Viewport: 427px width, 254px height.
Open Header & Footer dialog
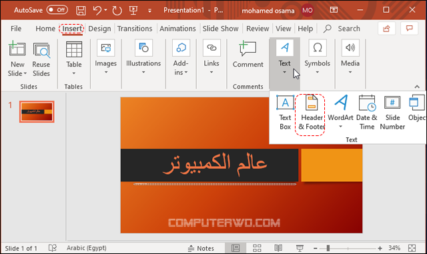(x=312, y=113)
